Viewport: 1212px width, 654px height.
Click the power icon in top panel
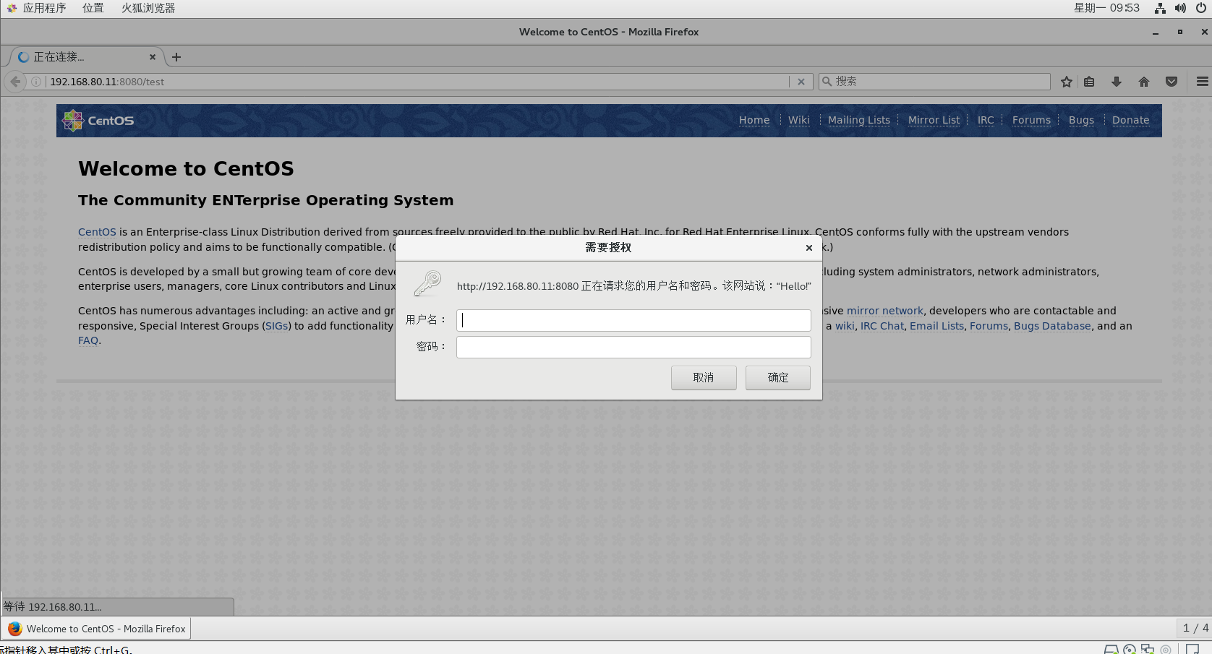(1201, 8)
